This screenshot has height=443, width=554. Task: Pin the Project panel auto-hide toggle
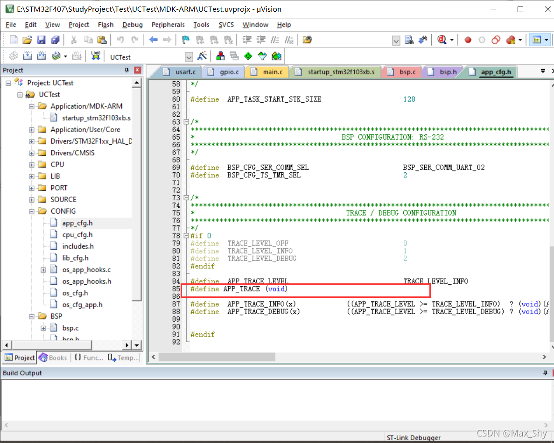pos(127,70)
